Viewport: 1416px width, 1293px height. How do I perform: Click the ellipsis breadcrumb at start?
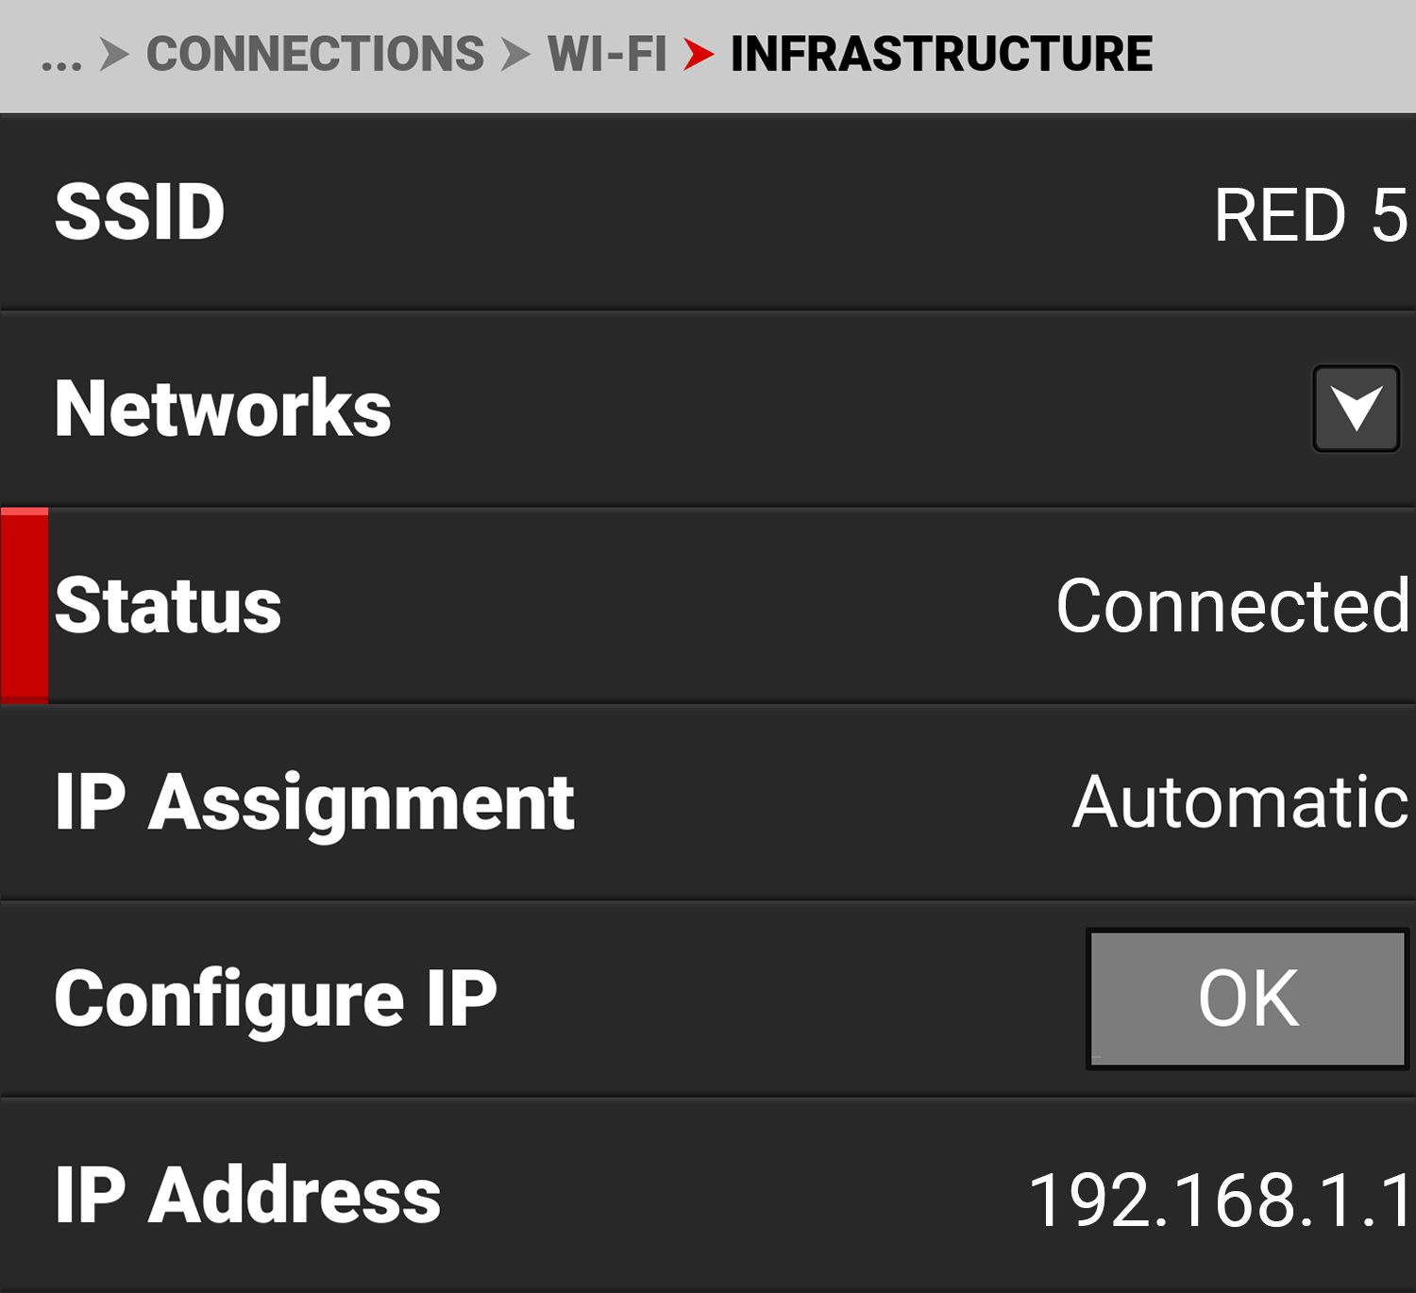[61, 62]
